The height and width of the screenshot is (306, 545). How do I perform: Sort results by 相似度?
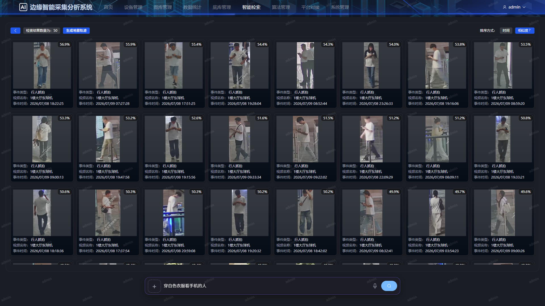pyautogui.click(x=525, y=31)
